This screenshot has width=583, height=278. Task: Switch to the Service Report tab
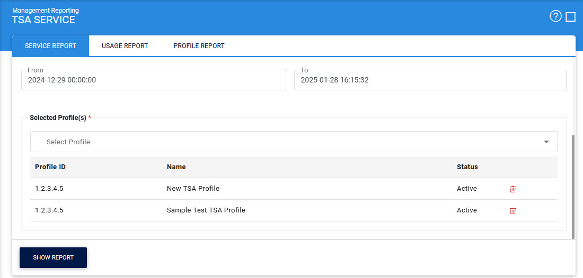[x=50, y=46]
